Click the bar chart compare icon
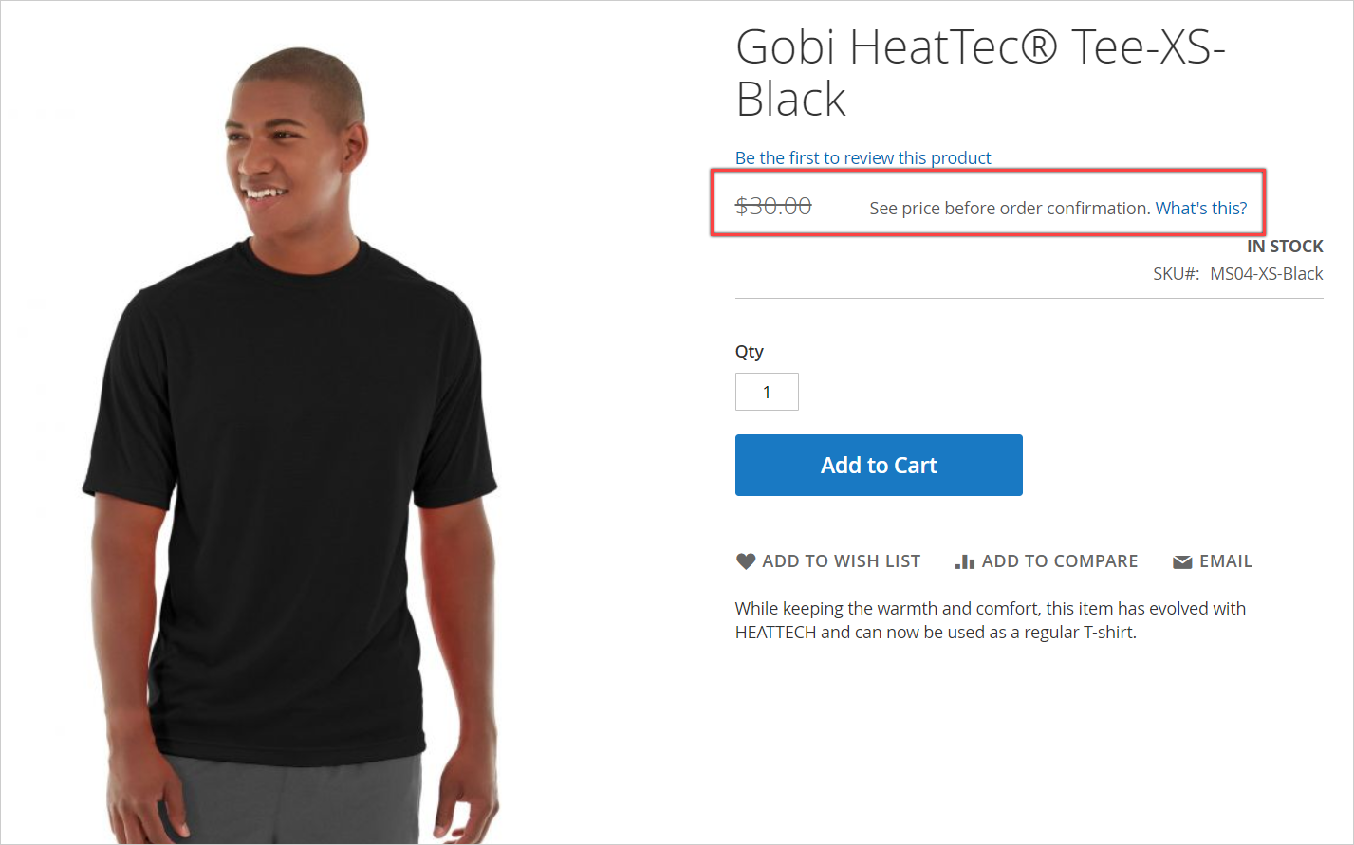Image resolution: width=1354 pixels, height=845 pixels. pos(964,561)
